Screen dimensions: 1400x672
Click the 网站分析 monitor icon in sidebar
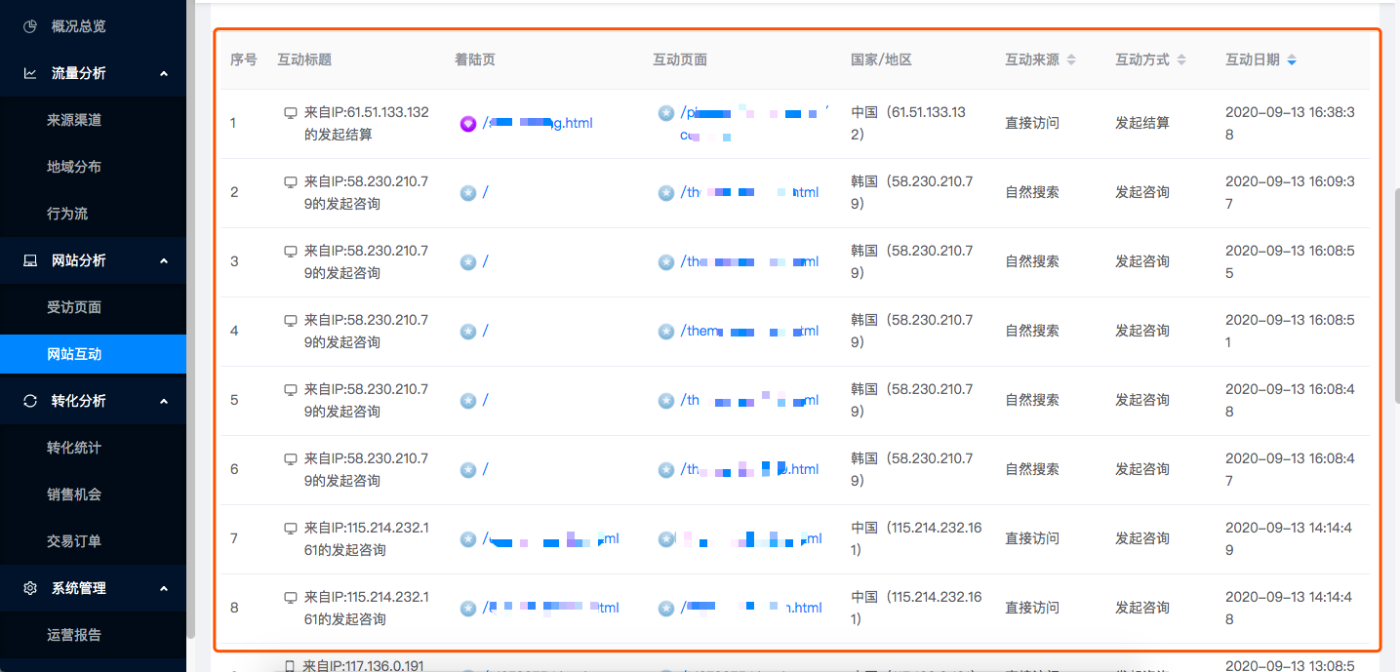click(30, 260)
